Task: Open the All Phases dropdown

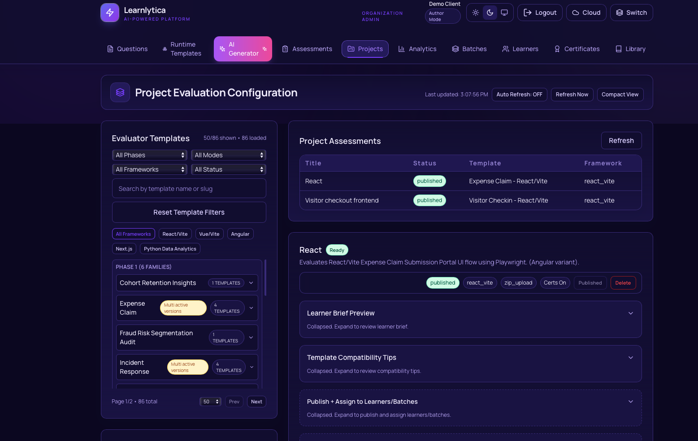Action: [x=150, y=155]
